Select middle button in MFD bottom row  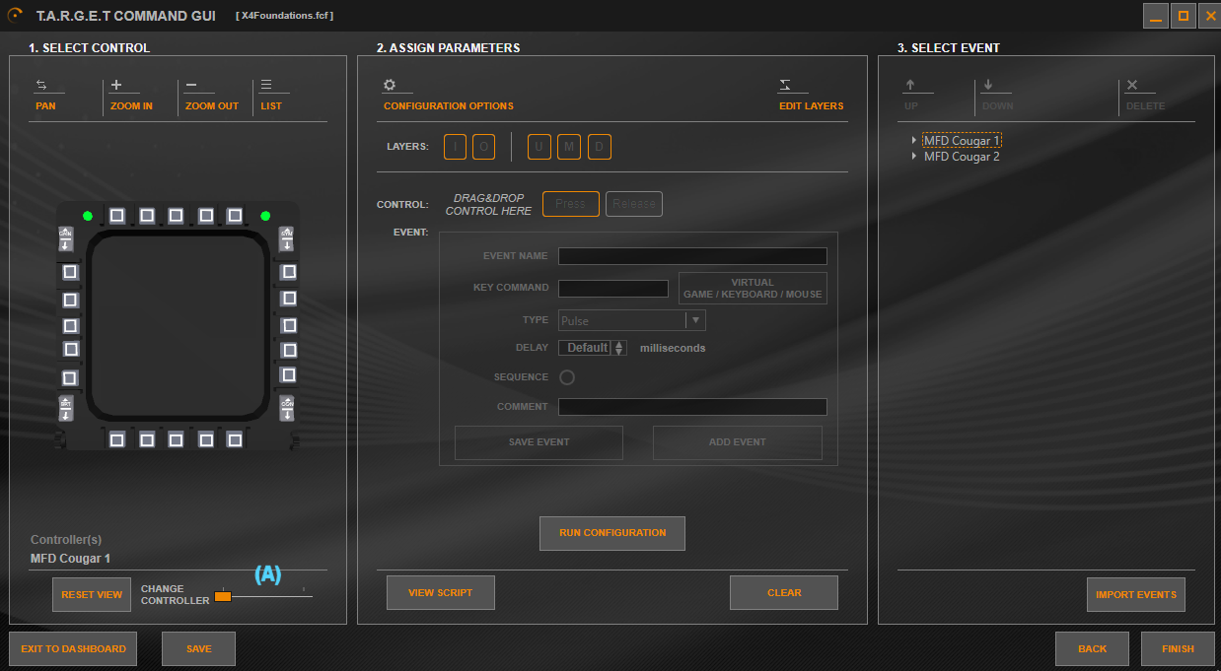pos(176,439)
